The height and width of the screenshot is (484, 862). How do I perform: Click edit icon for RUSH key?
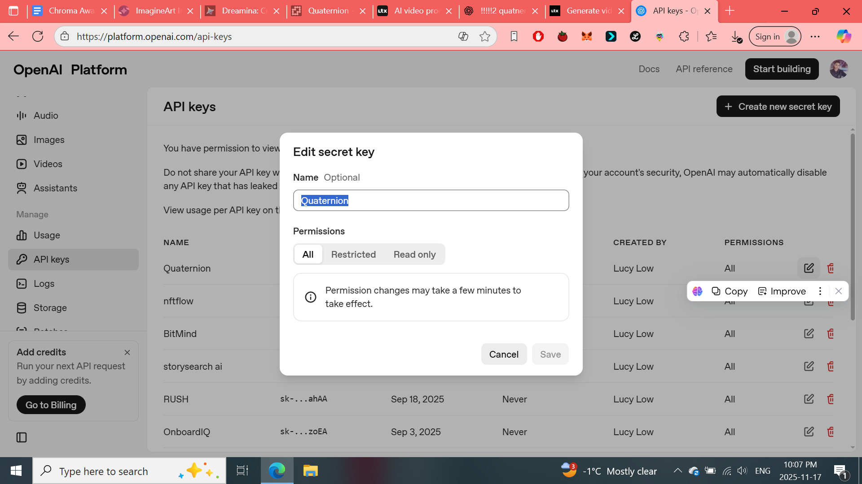pos(809,399)
